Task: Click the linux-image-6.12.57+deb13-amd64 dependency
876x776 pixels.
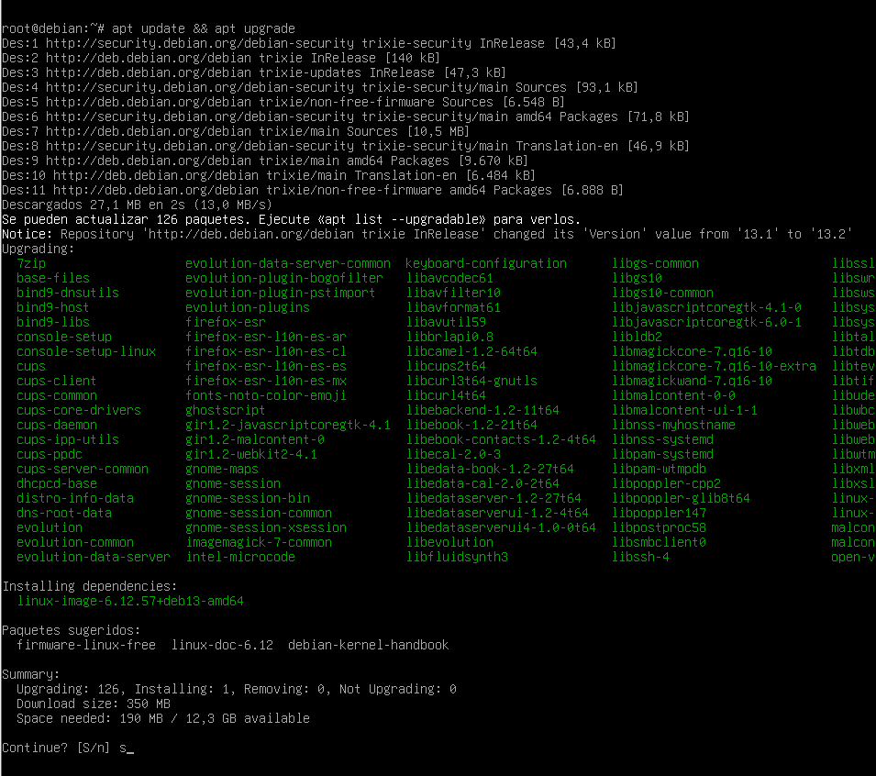Action: [130, 601]
